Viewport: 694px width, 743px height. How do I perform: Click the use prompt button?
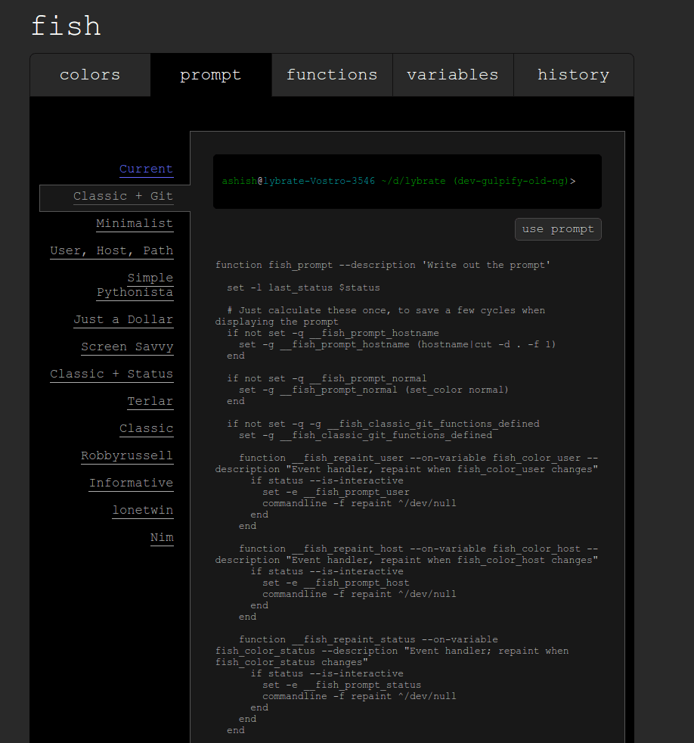coord(558,229)
